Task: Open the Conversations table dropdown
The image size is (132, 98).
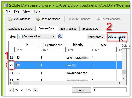Action: [x=37, y=36]
